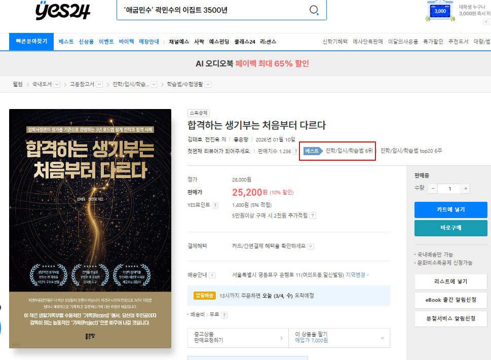Click the book cover thumbnail

click(90, 229)
